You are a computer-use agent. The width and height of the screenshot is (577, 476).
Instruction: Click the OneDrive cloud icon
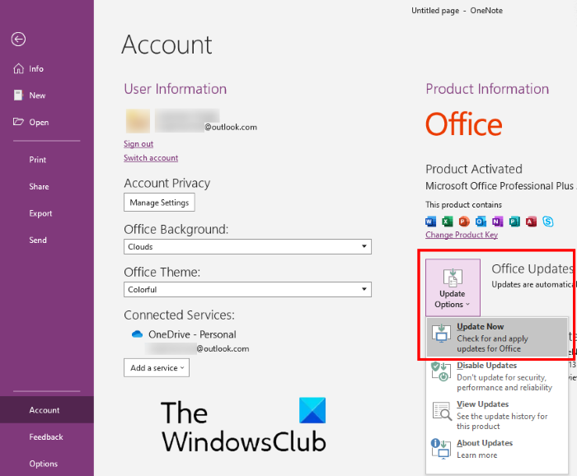(138, 334)
